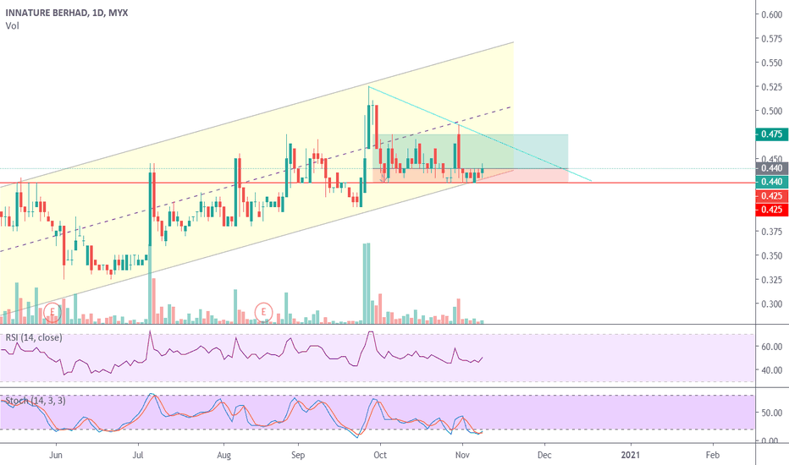Click the 0.550 price axis value
Image resolution: width=789 pixels, height=465 pixels.
click(x=771, y=63)
